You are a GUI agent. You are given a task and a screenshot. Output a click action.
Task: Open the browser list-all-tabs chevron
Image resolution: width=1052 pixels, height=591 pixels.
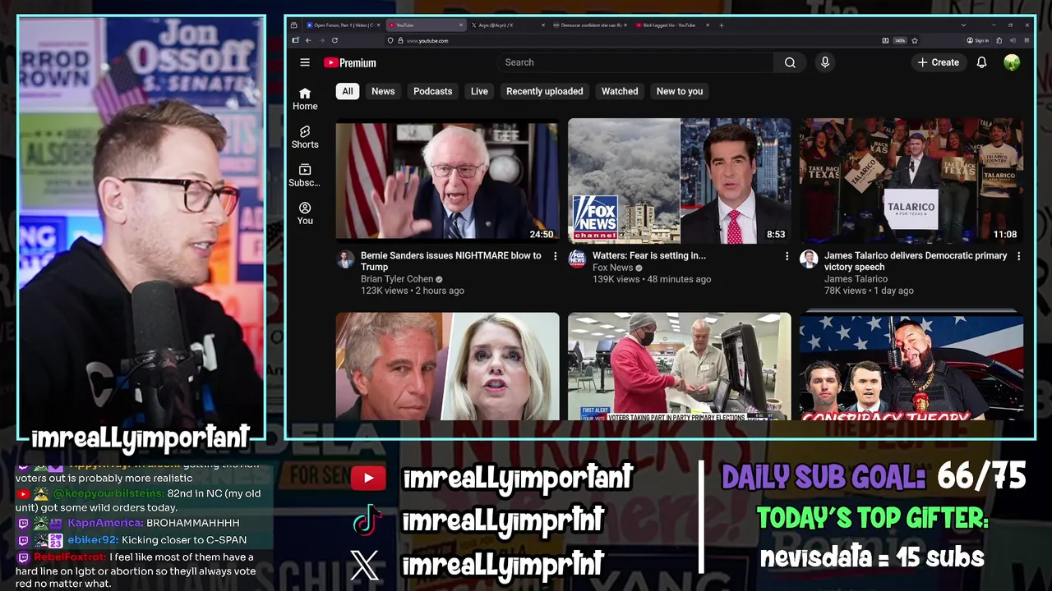point(963,25)
